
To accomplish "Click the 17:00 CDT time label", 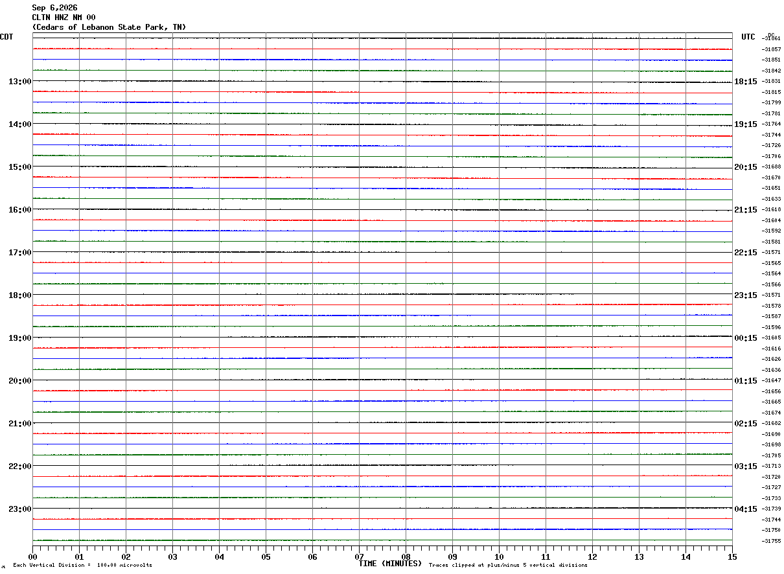I will tap(19, 253).
